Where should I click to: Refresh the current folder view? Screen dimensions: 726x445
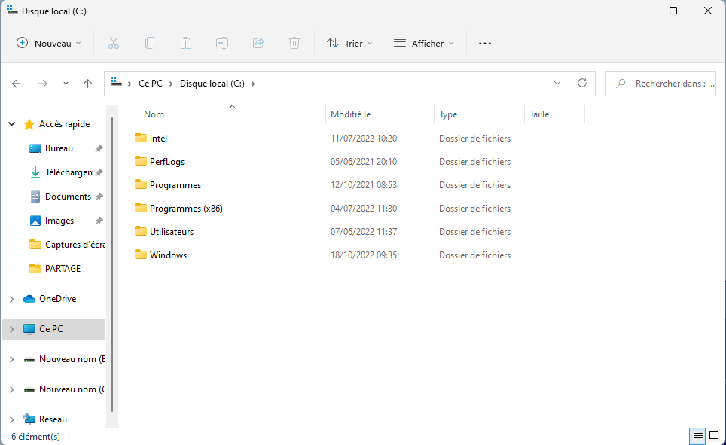point(582,83)
